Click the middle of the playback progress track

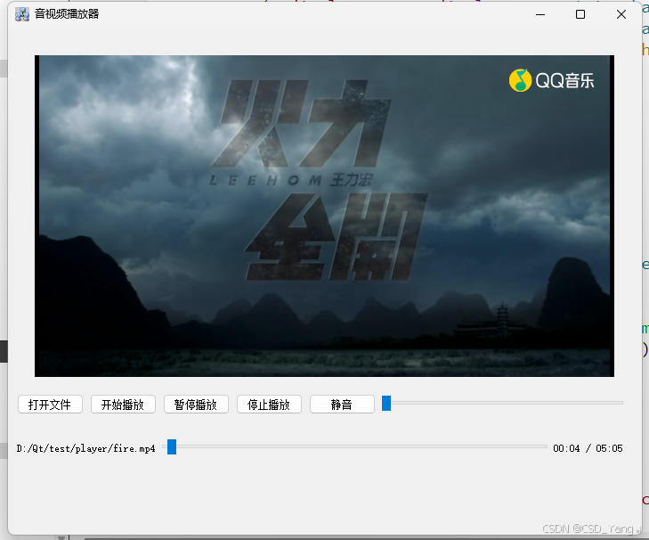click(x=355, y=446)
